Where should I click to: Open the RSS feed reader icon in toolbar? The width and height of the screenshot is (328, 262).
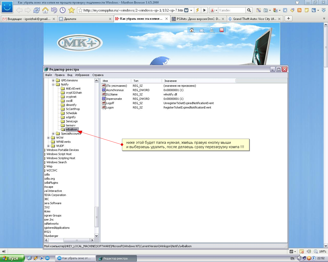(x=299, y=10)
